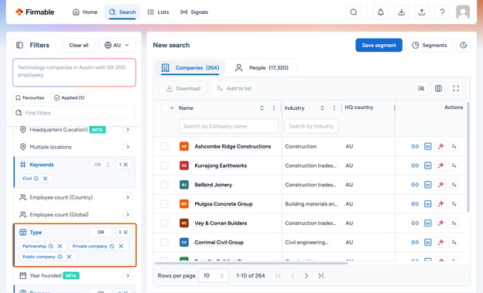Open LinkedIn for Kurrajong Earthworks
Viewport: 483px width, 293px height.
click(427, 165)
